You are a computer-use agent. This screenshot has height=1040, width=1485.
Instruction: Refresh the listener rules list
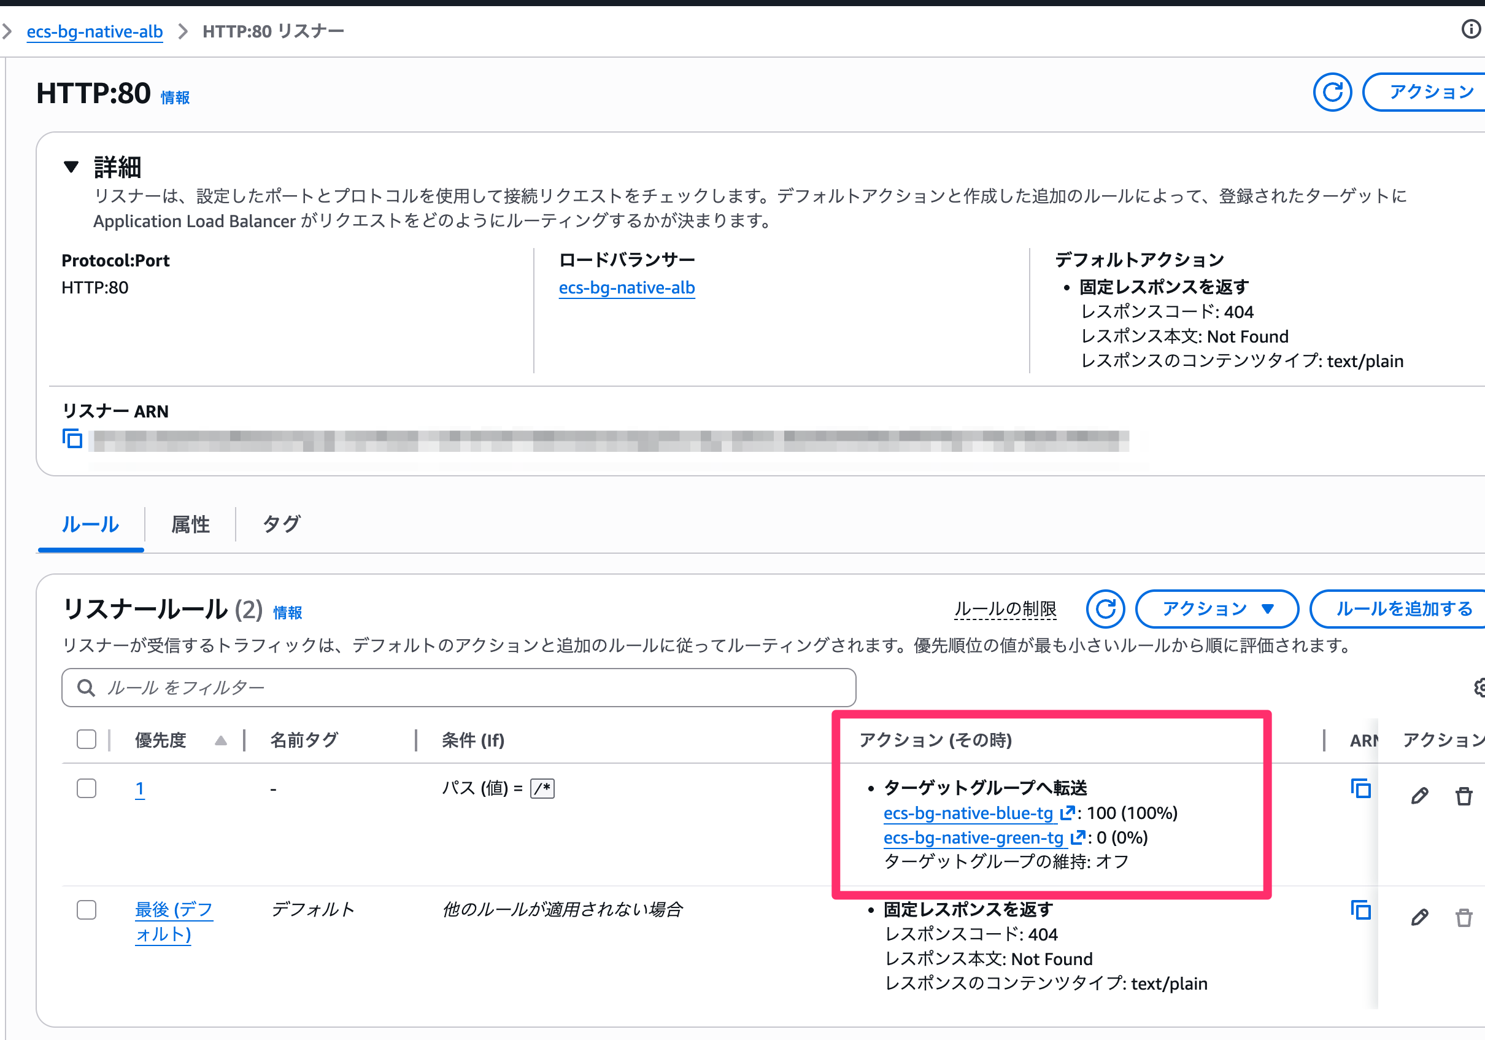point(1106,609)
